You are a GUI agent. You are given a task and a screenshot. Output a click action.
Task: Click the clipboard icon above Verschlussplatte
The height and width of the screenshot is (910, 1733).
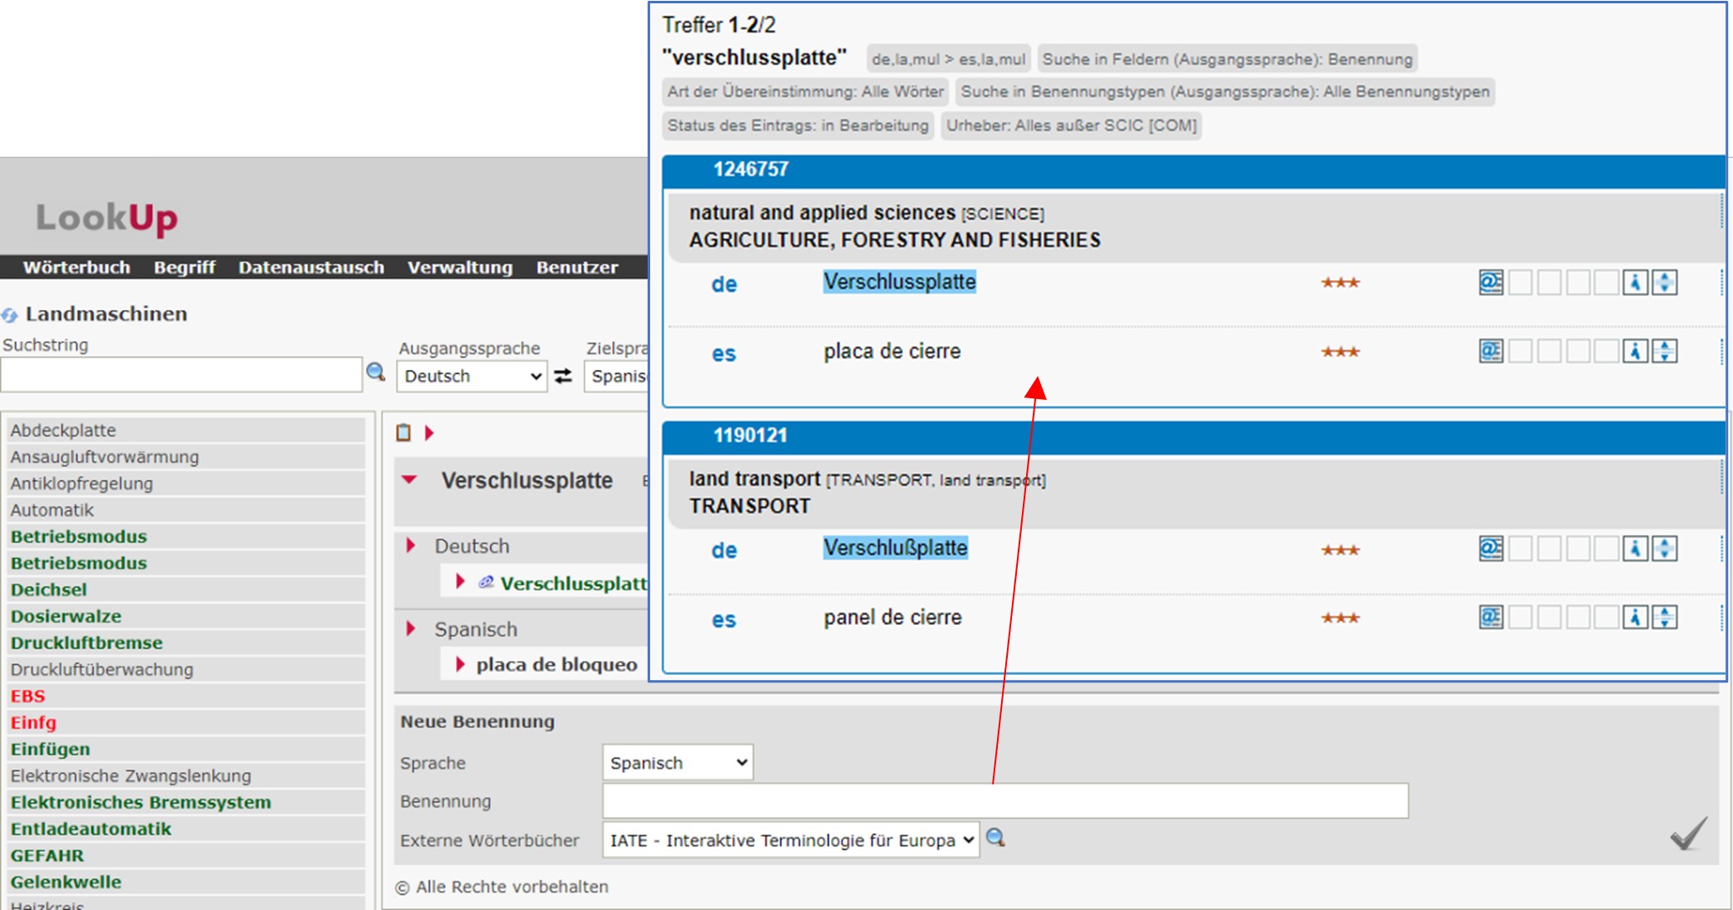(403, 432)
